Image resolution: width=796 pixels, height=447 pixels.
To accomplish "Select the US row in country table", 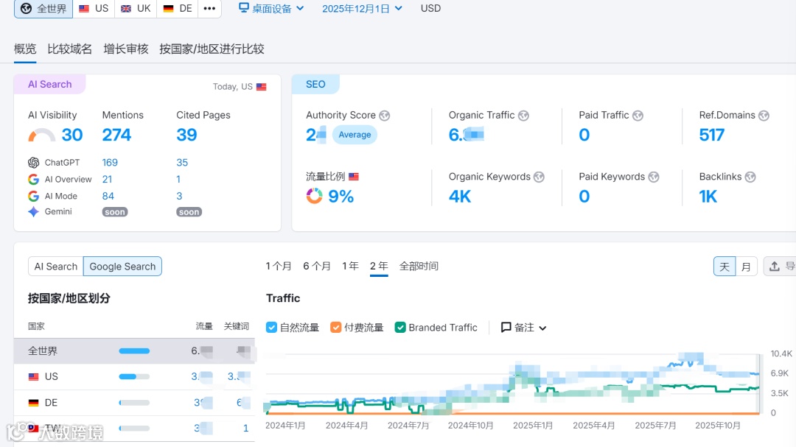I will click(134, 377).
